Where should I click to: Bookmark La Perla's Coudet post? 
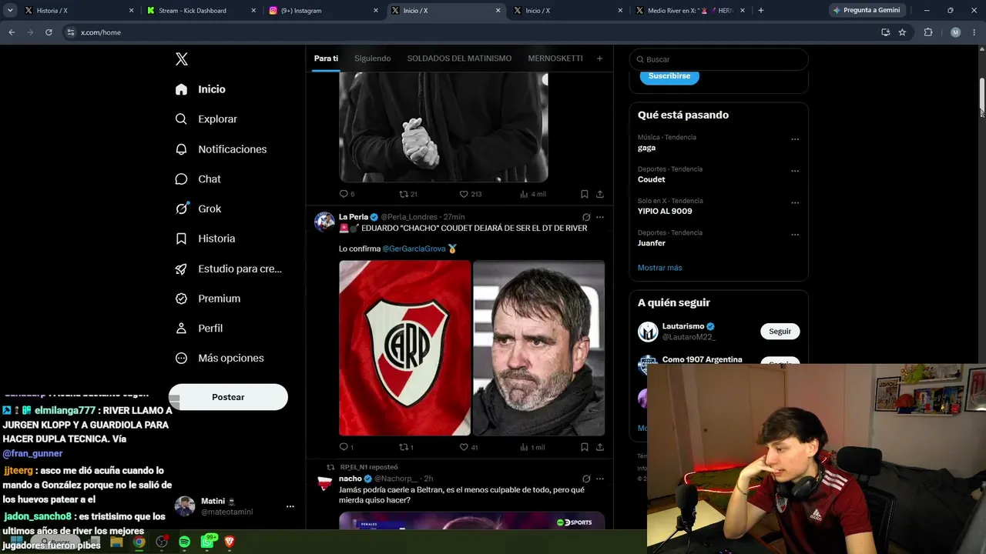coord(585,447)
